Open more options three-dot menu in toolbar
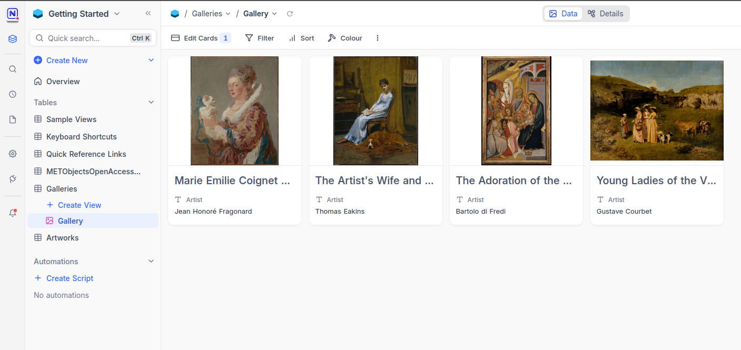 point(377,38)
